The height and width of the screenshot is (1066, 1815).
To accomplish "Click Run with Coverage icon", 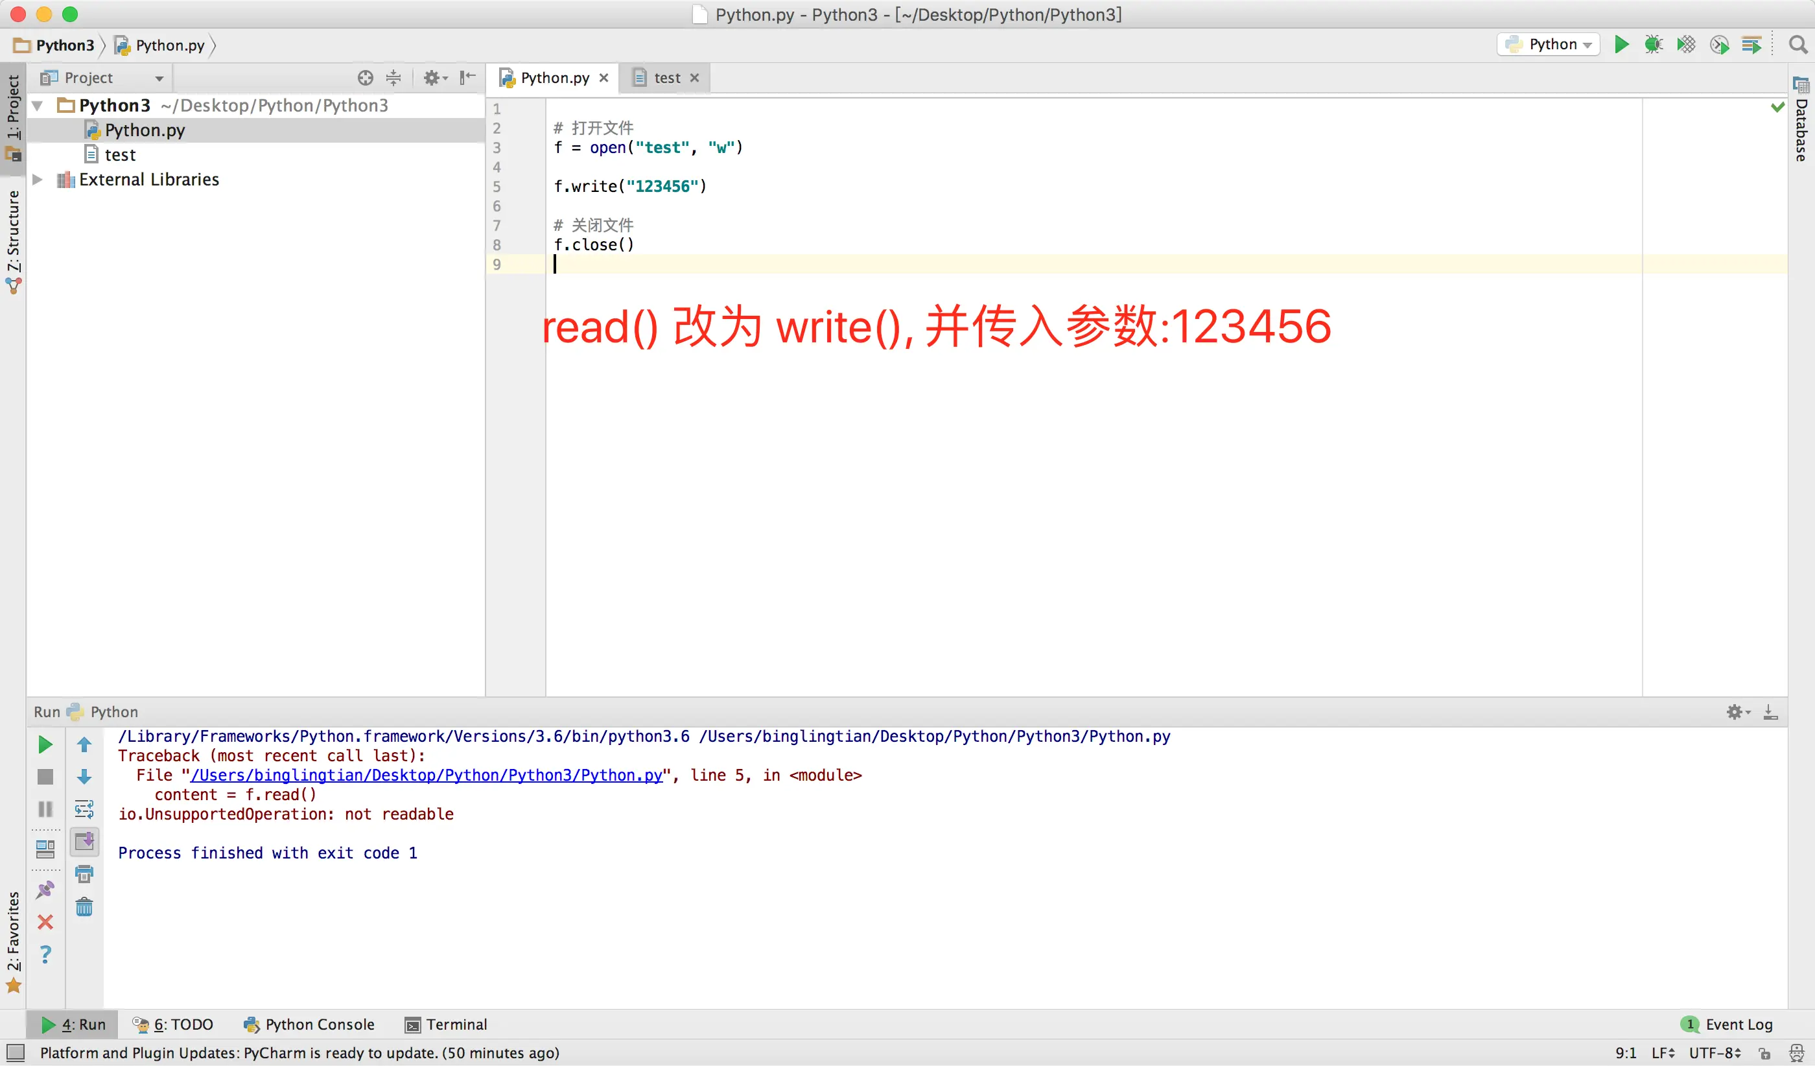I will (1685, 45).
